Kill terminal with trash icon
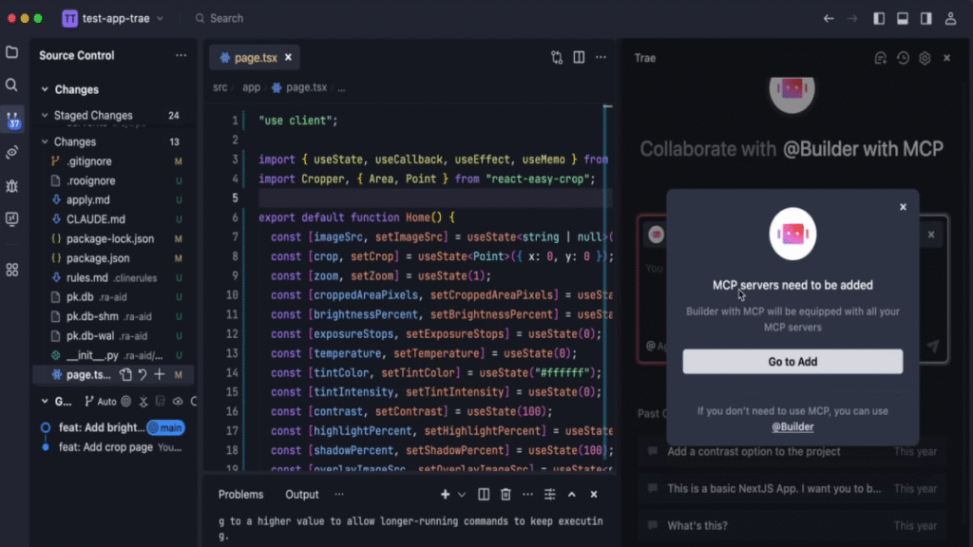Screen dimensions: 973x547 (506, 494)
